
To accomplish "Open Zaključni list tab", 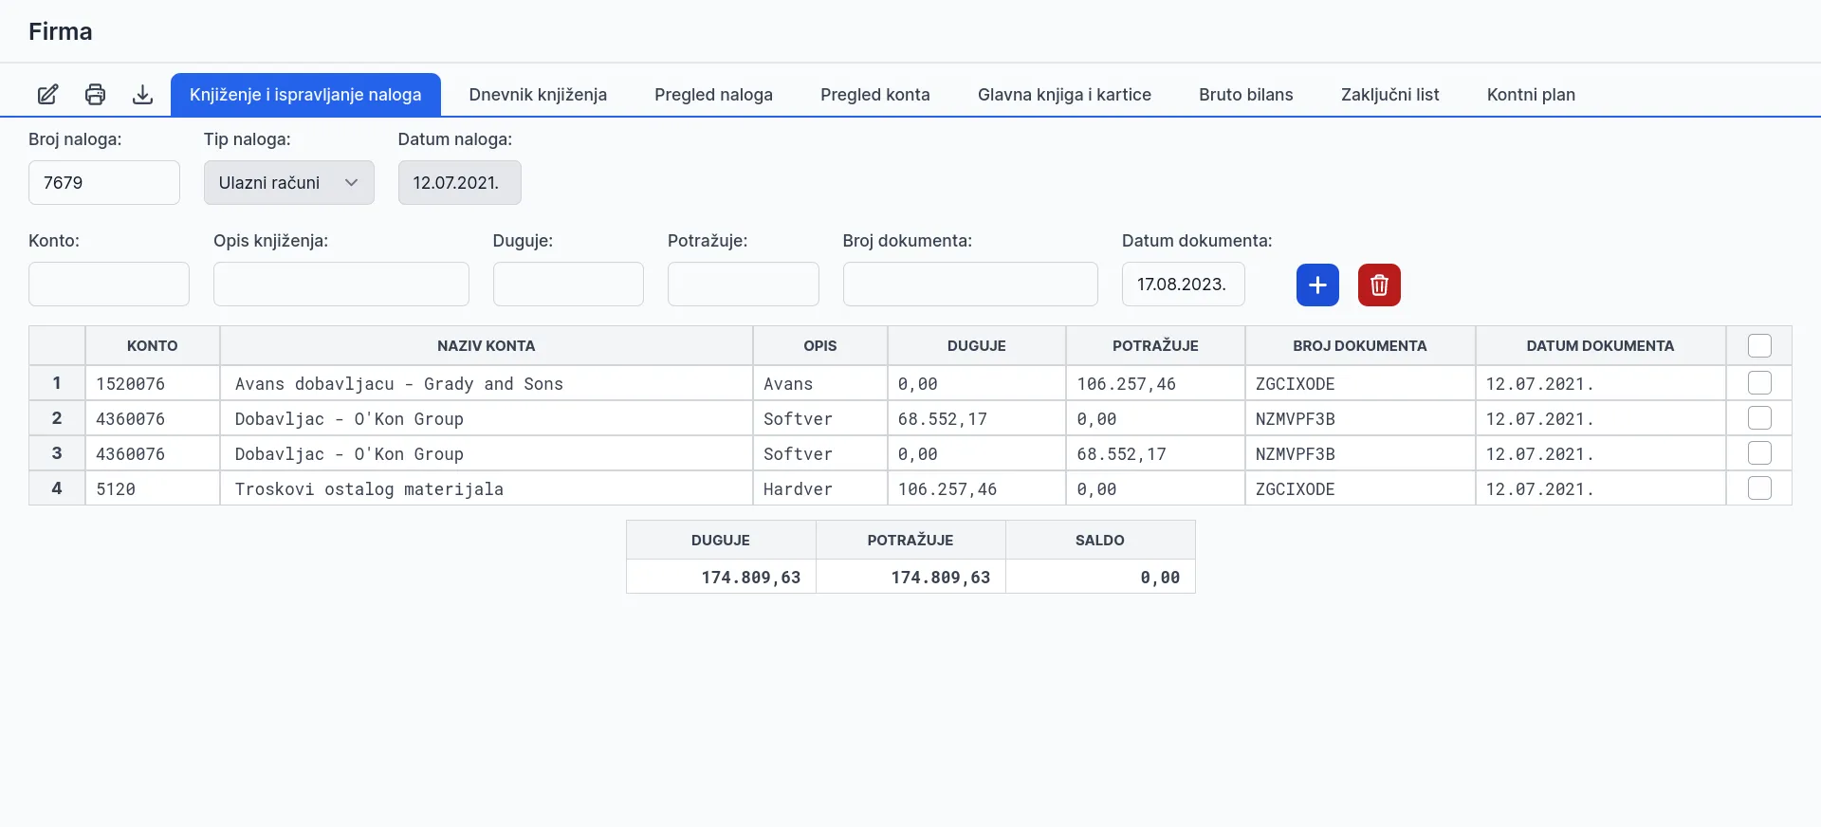I will [x=1390, y=95].
